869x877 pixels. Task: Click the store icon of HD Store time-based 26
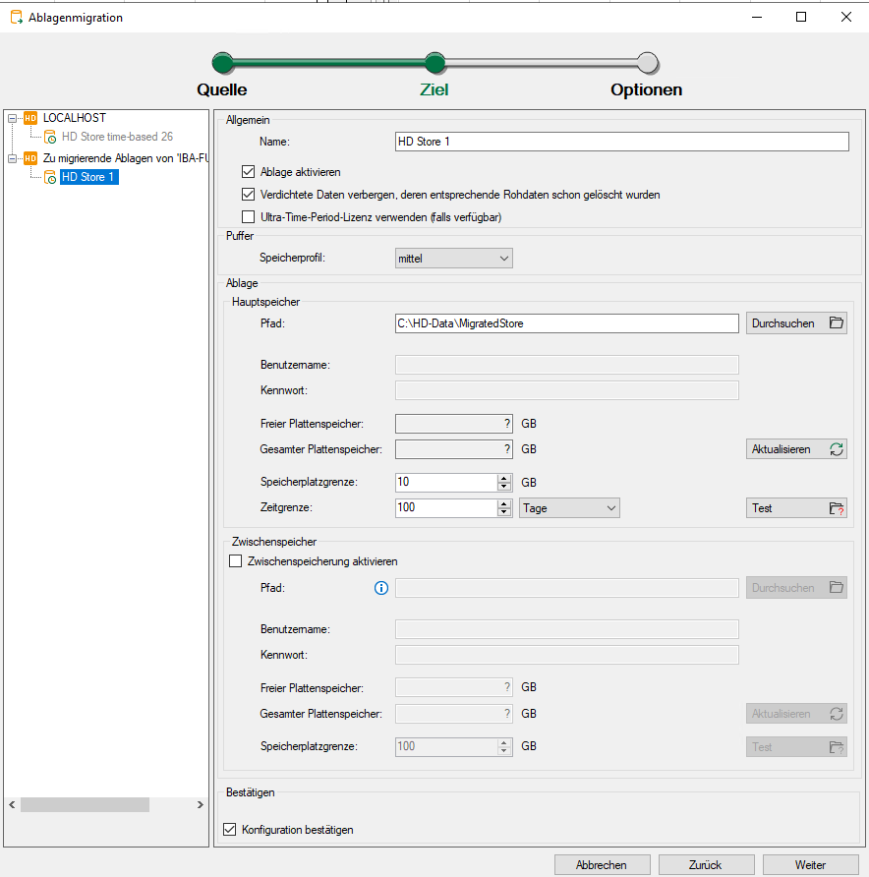50,138
